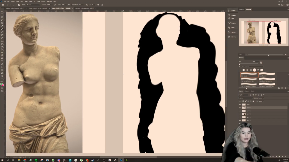
Task: Open the Info panel icon
Action: click(x=230, y=19)
